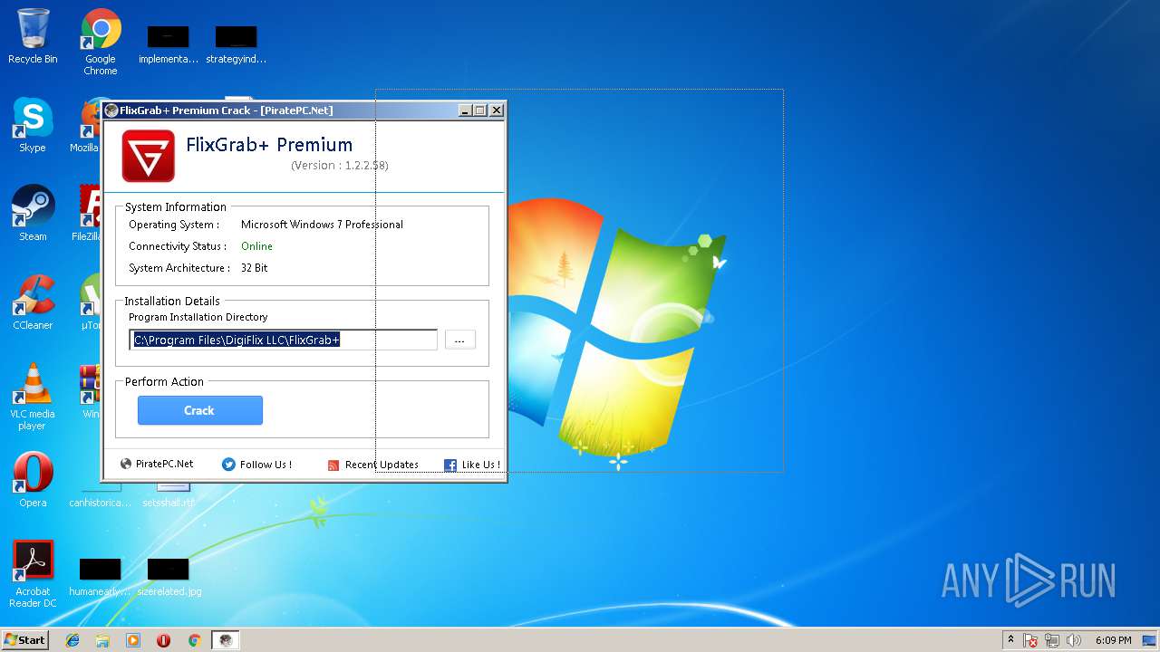Image resolution: width=1160 pixels, height=652 pixels.
Task: Click the Start button
Action: (24, 640)
